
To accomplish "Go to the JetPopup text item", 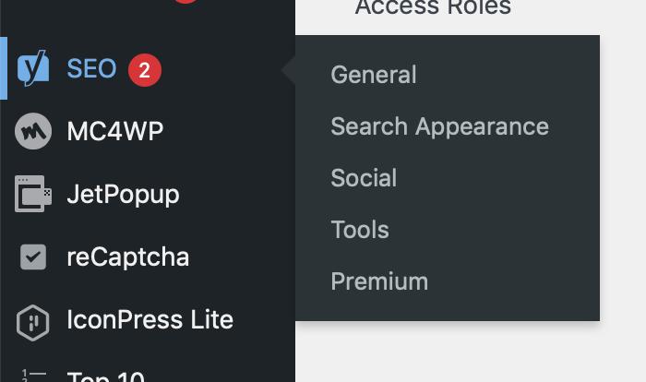I will tap(123, 195).
